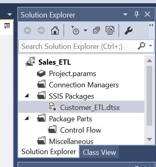Select the Sales_ETL project node
This screenshot has height=167, width=156.
(x=55, y=62)
